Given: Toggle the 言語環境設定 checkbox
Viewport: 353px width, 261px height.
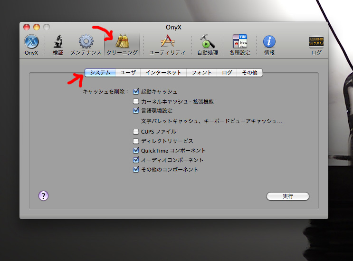Looking at the screenshot, I should pos(136,110).
